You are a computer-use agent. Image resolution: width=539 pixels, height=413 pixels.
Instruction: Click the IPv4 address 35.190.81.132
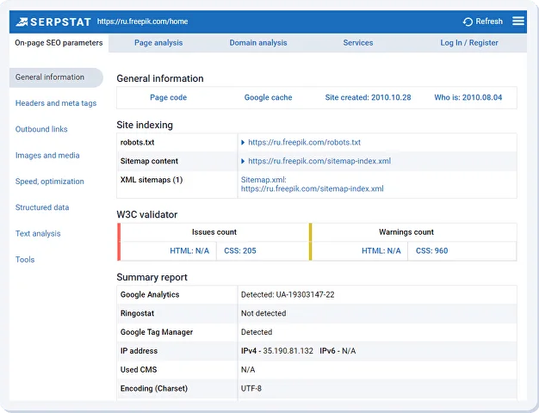point(288,351)
